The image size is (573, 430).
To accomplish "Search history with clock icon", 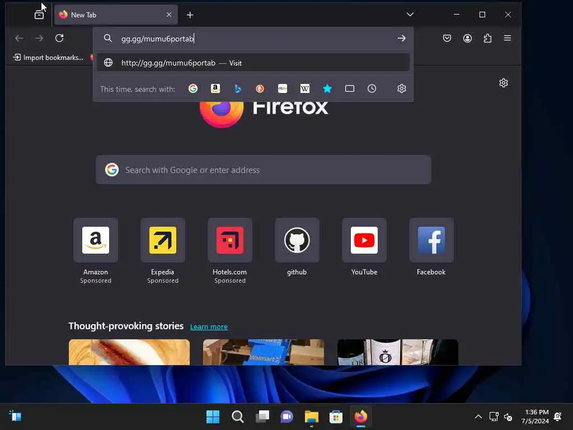I will pos(372,88).
